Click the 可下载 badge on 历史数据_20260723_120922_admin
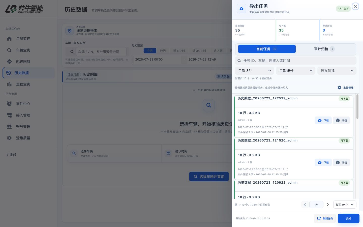This screenshot has height=227, width=363. 344,183
